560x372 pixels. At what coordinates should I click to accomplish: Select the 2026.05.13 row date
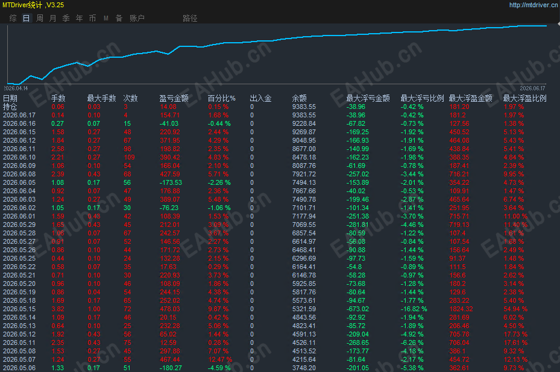point(19,326)
